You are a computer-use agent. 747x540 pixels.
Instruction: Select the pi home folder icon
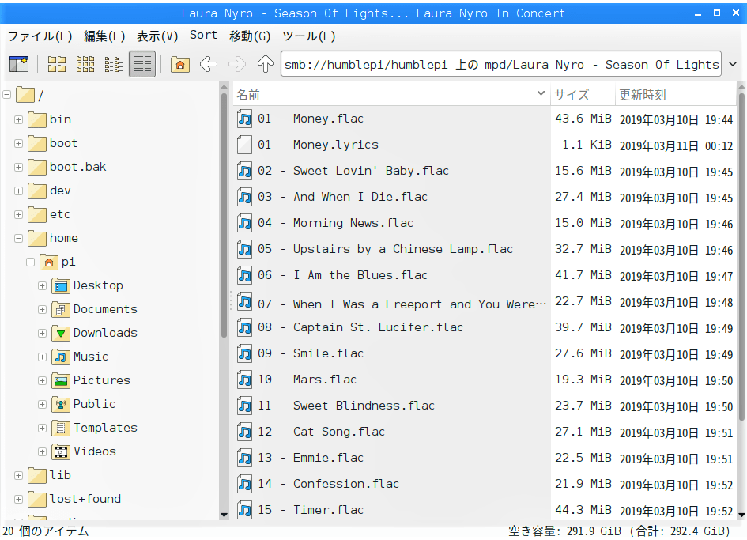(x=48, y=262)
